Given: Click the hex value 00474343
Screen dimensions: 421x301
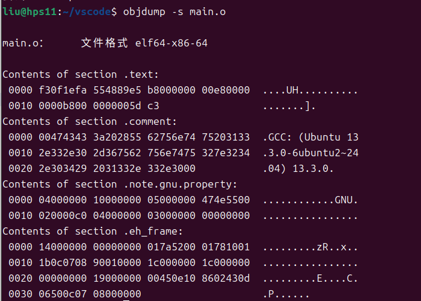Looking at the screenshot, I should 63,138.
